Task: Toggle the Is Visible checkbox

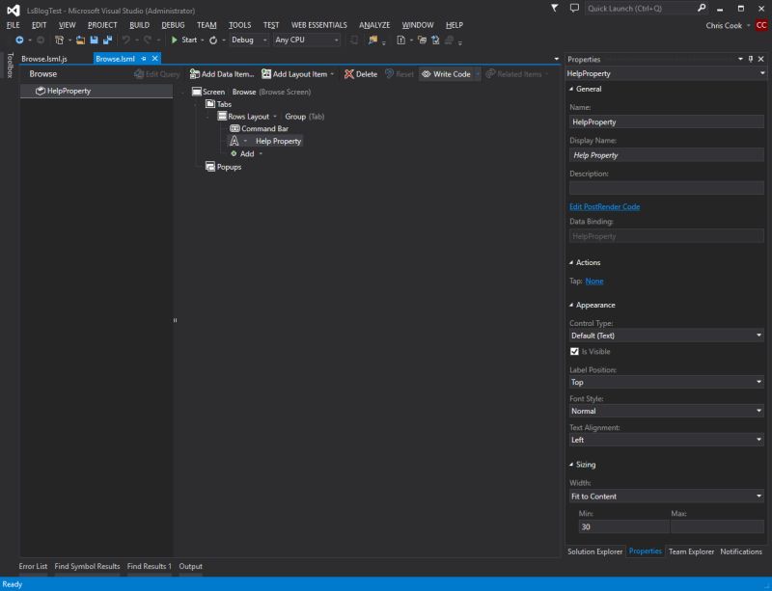Action: [x=574, y=351]
